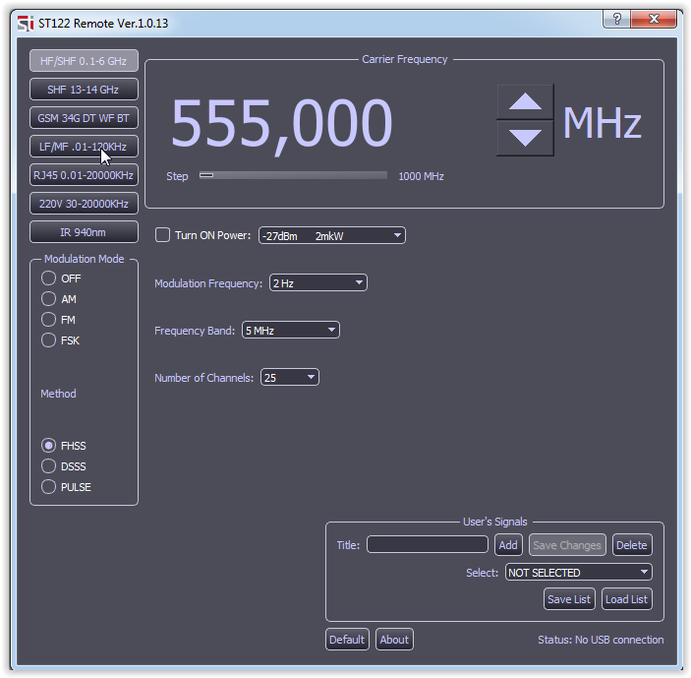Click the ST122 app logo icon
691x678 pixels.
pyautogui.click(x=26, y=23)
